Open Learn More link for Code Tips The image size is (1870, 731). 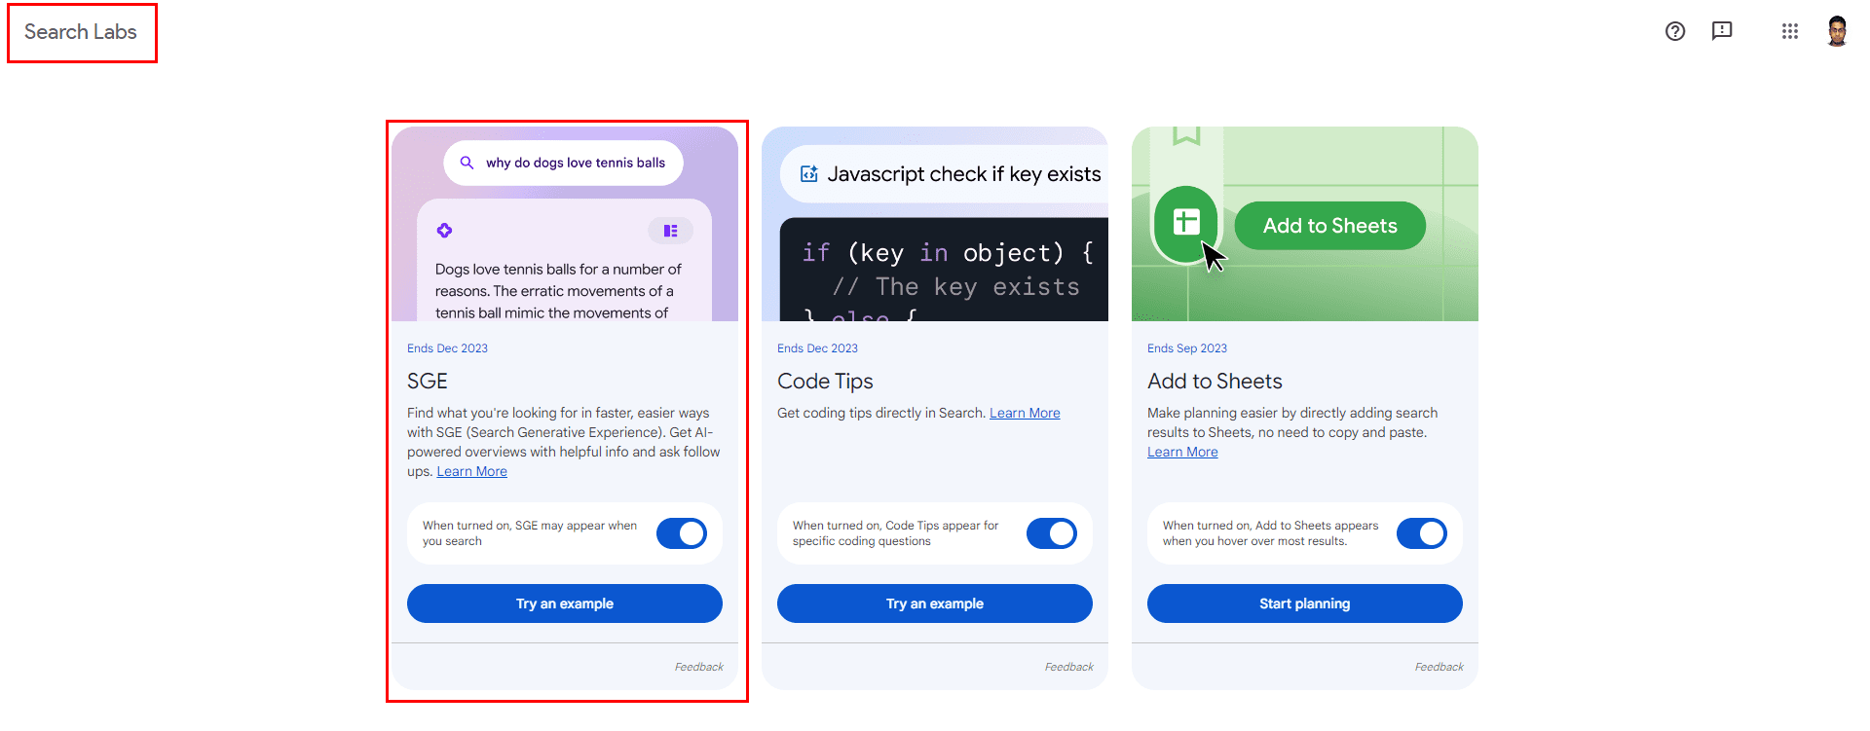pyautogui.click(x=1025, y=413)
